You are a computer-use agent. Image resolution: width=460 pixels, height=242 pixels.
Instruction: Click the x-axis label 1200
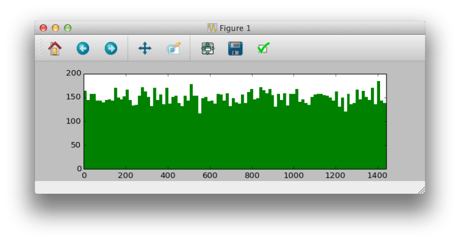pos(335,175)
